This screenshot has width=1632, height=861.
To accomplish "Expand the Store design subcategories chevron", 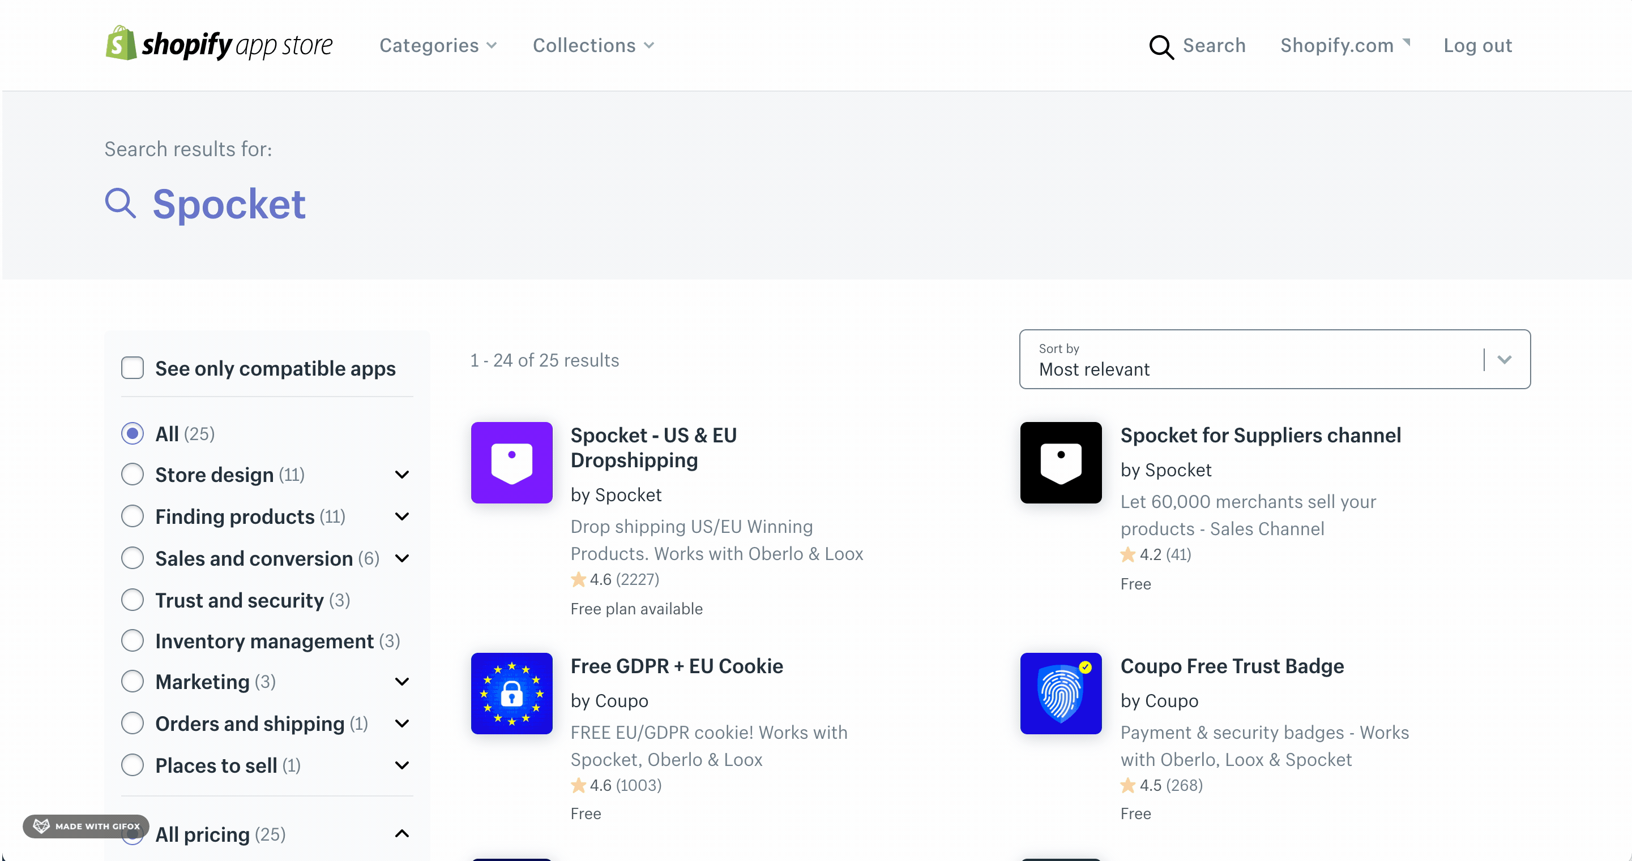I will coord(401,475).
